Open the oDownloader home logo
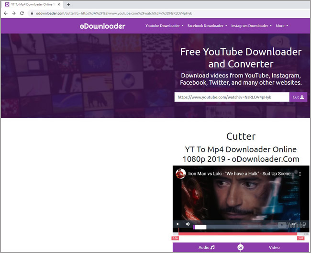Image resolution: width=311 pixels, height=253 pixels. tap(102, 26)
